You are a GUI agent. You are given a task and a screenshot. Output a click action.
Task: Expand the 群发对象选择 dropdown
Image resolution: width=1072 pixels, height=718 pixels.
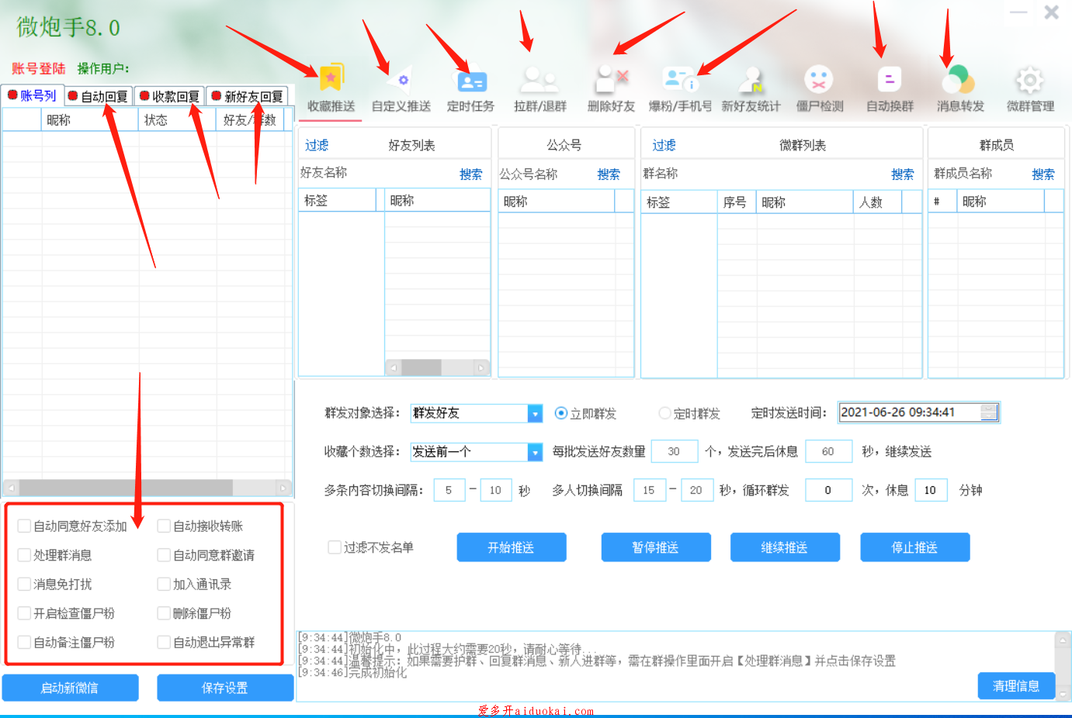coord(535,413)
